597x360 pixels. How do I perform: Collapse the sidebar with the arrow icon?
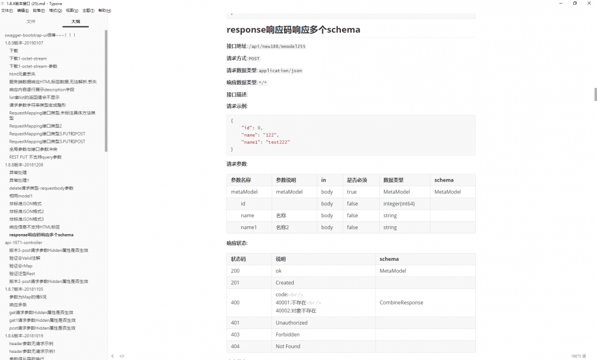coord(111,356)
